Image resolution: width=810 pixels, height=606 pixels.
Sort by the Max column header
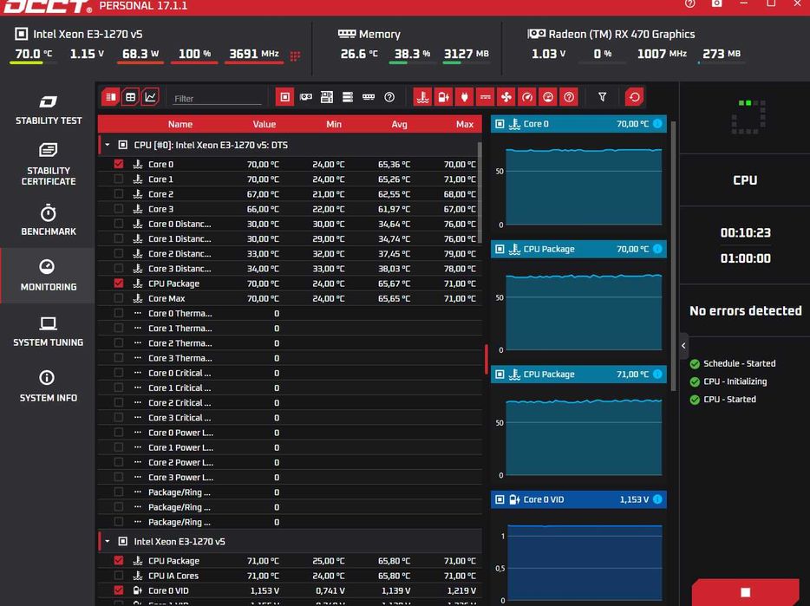click(x=465, y=124)
